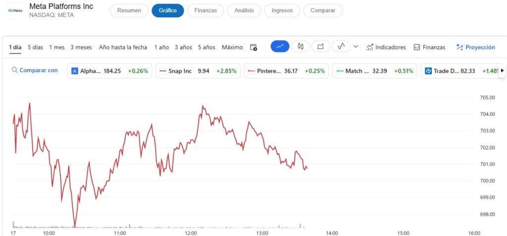Select the Año hasta la fecha range
The height and width of the screenshot is (236, 507).
pyautogui.click(x=123, y=47)
